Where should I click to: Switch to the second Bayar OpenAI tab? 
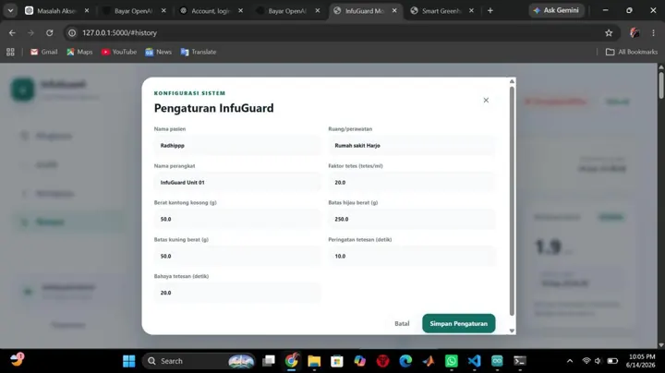pos(287,11)
